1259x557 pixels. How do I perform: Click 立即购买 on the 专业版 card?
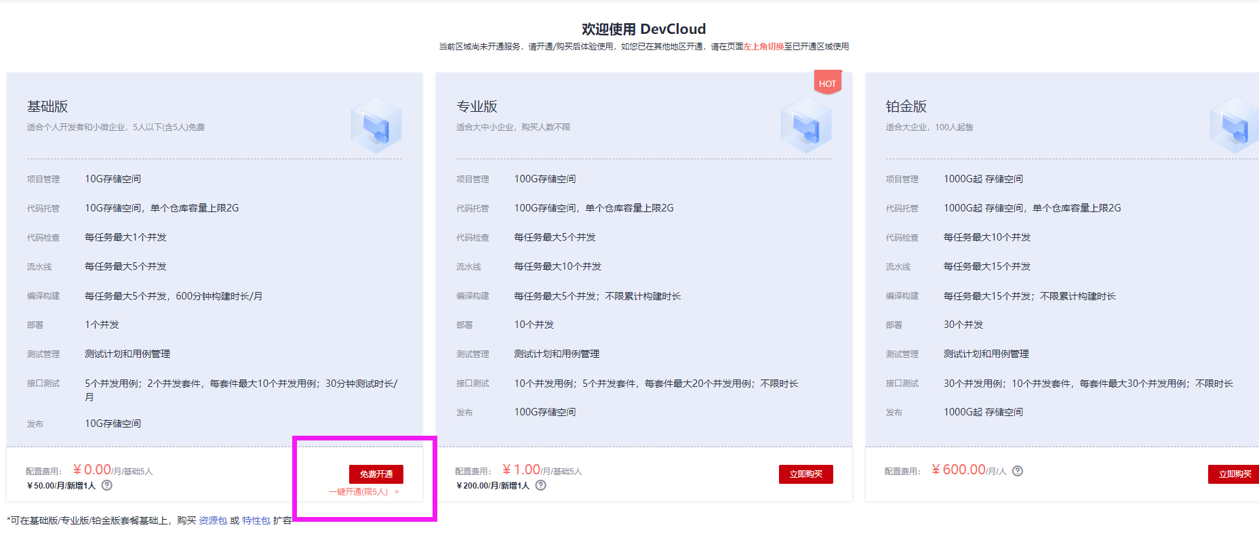click(805, 474)
